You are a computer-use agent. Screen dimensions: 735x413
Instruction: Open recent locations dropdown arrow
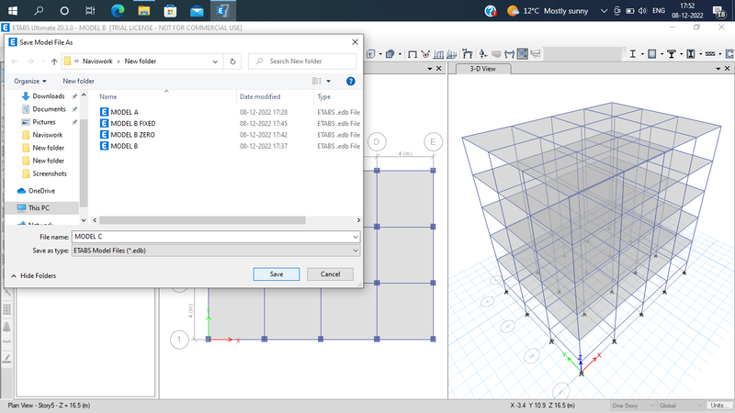pyautogui.click(x=42, y=61)
